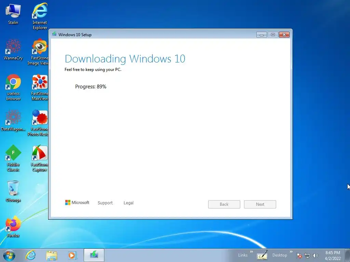Minimize the Windows 10 Setup window
Screen dimensions: 350x262
(261, 35)
